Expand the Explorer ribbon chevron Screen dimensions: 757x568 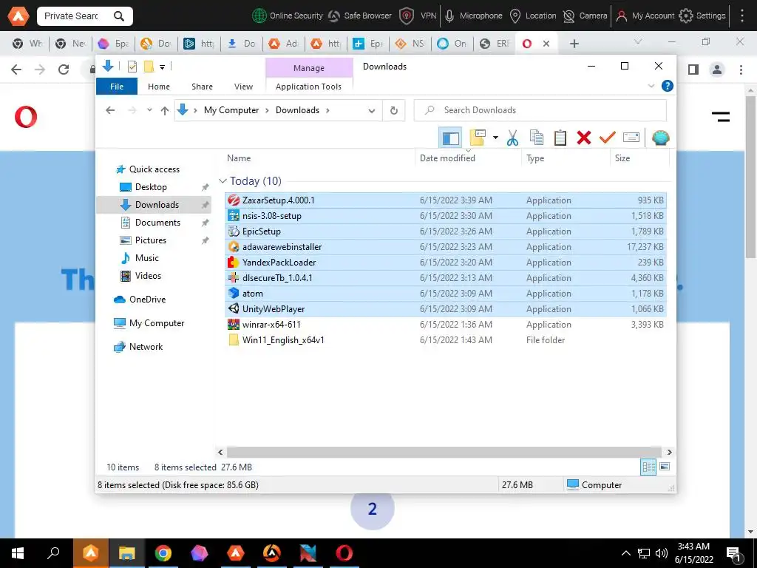tap(651, 86)
